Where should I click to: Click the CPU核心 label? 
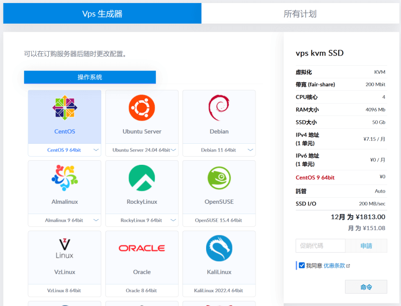(x=306, y=97)
